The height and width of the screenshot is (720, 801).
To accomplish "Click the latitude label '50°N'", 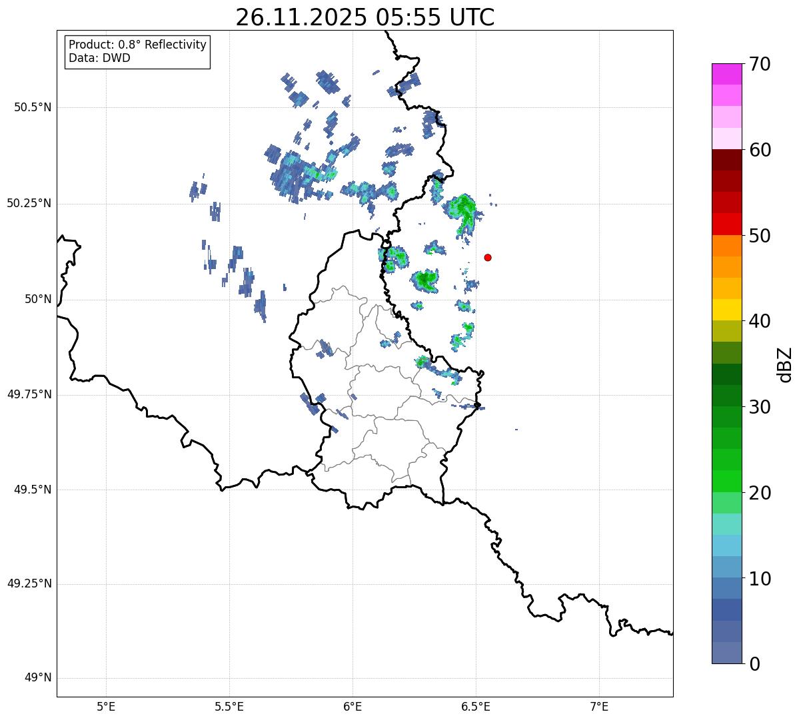I will pyautogui.click(x=38, y=299).
